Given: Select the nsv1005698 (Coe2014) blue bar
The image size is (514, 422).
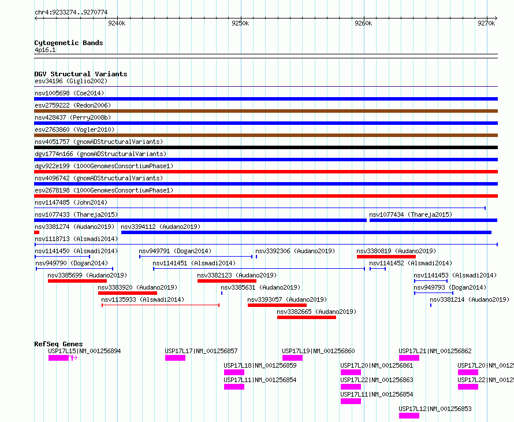Looking at the screenshot, I should pos(266,99).
